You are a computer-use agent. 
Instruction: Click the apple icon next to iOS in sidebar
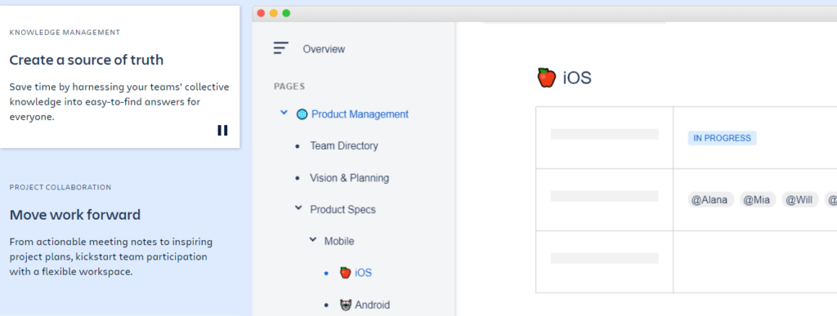click(346, 273)
